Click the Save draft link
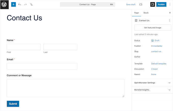173x111 pixels. (x=131, y=4)
